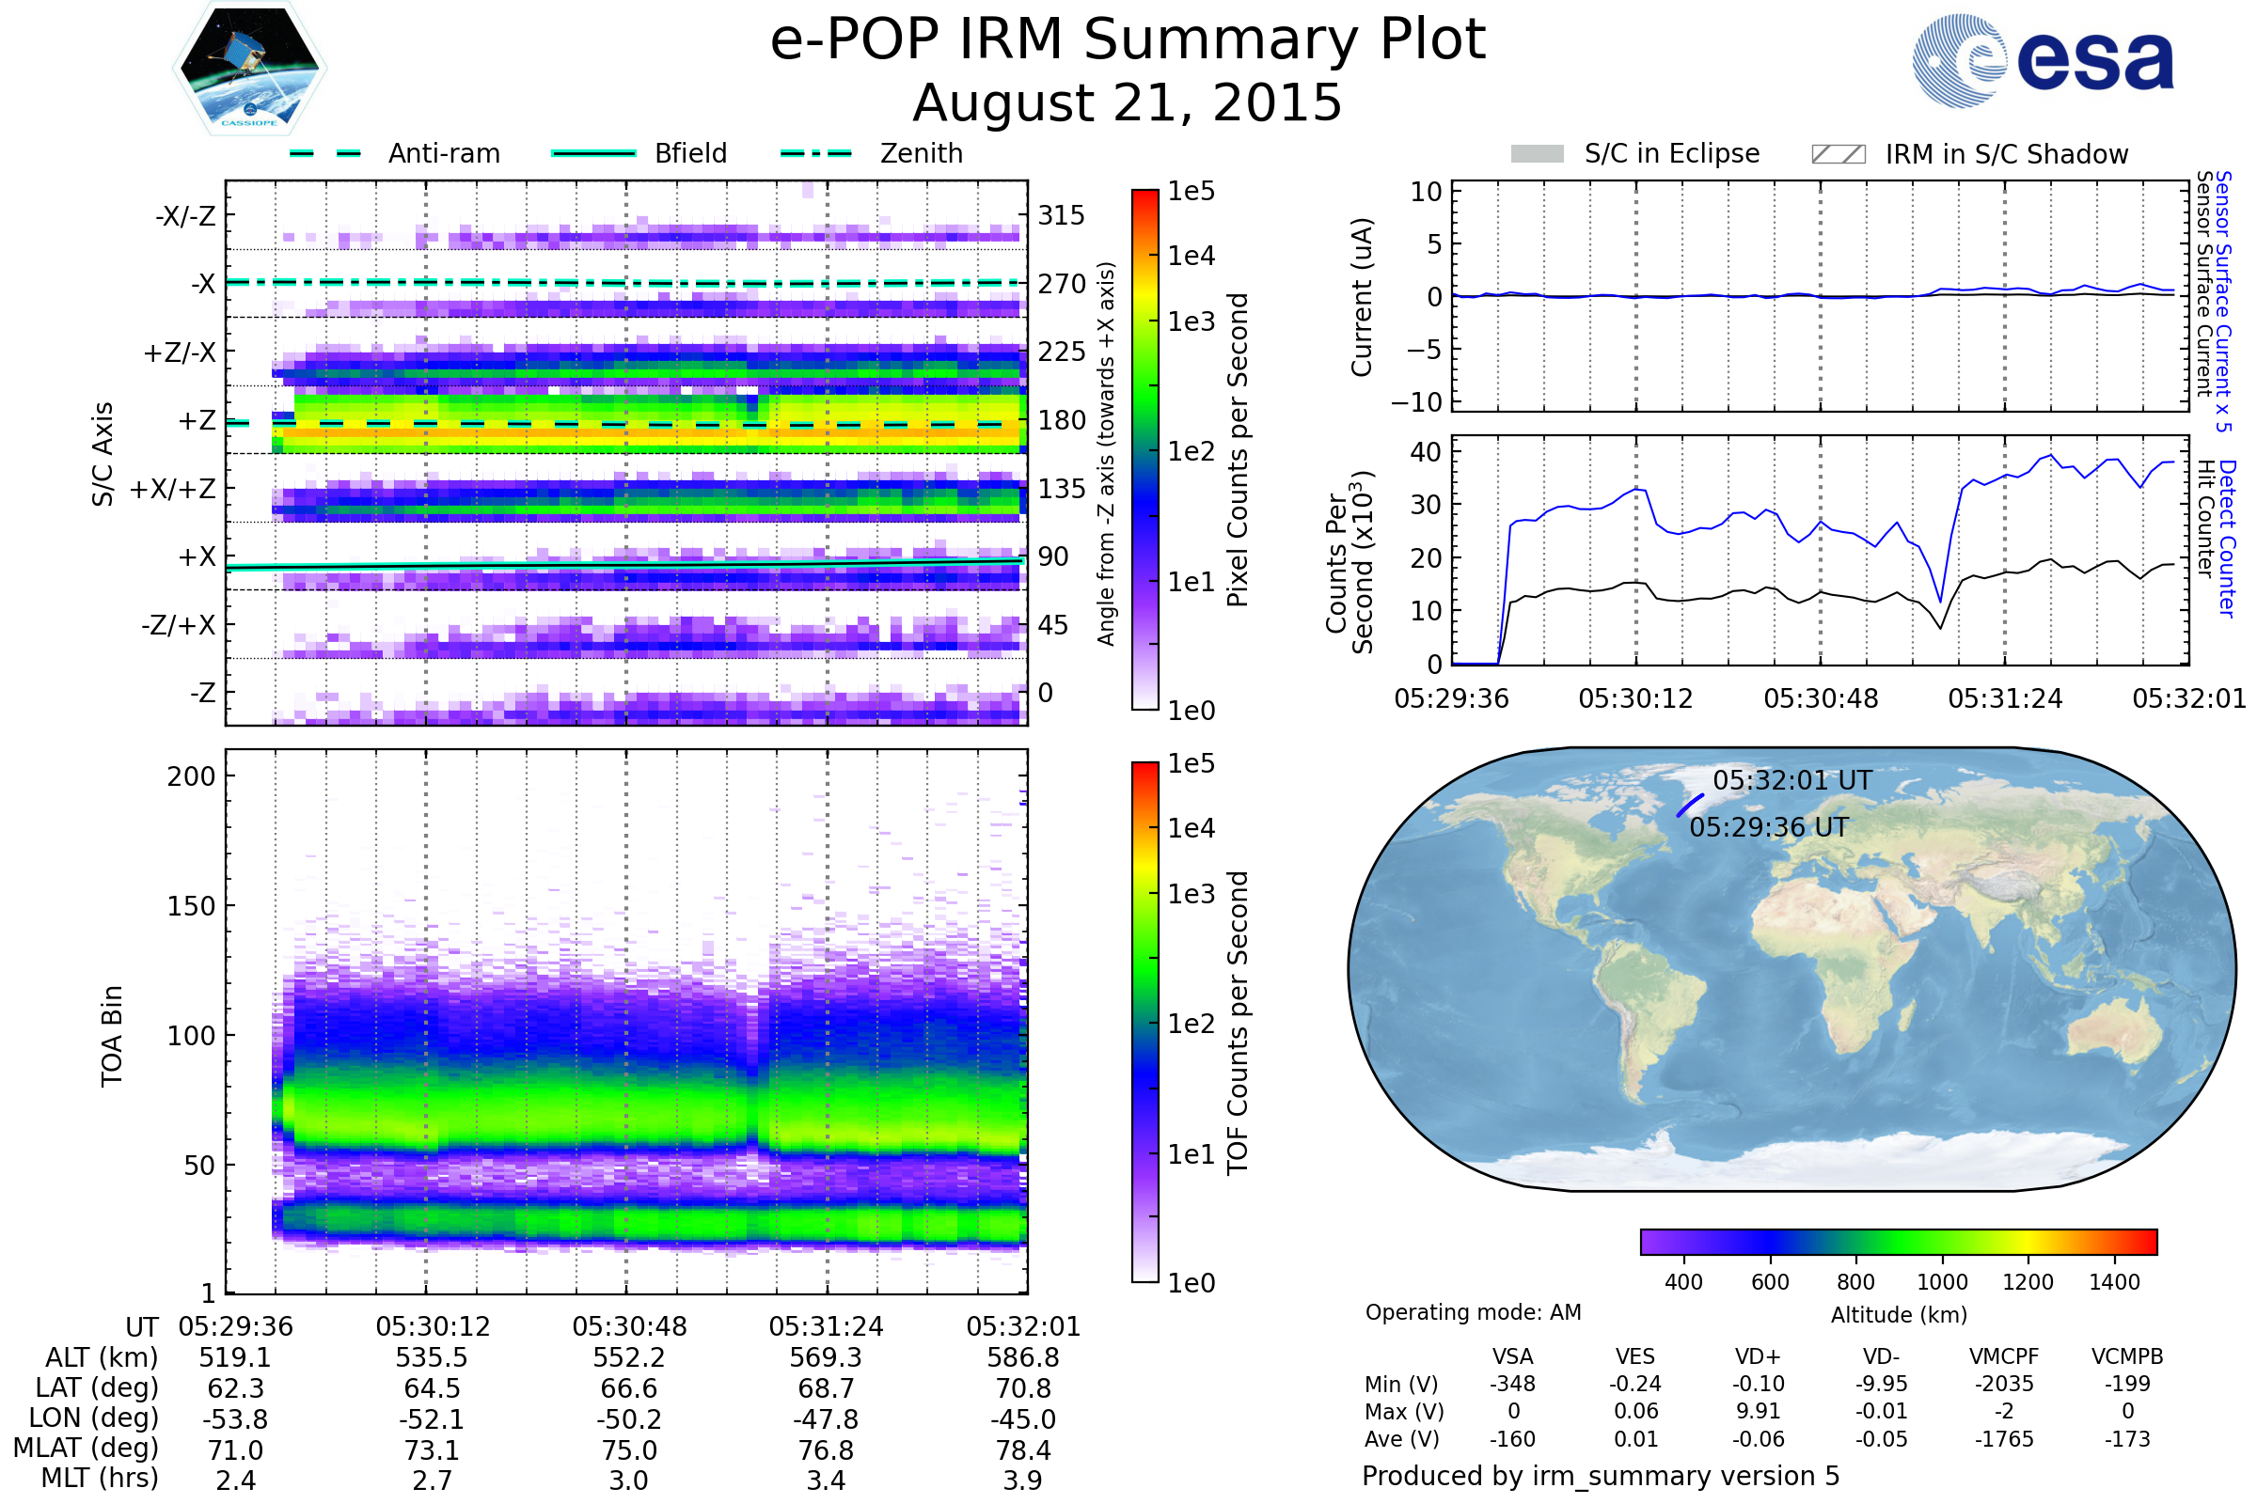2257x1504 pixels.
Task: Click the Bfield solid legend line
Action: pos(593,153)
